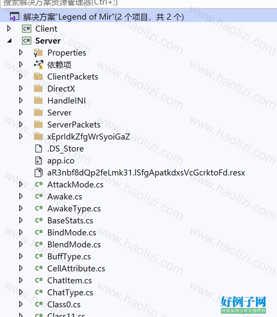This screenshot has height=317, width=277.
Task: Click the C# project icon of Server project
Action: pyautogui.click(x=27, y=41)
